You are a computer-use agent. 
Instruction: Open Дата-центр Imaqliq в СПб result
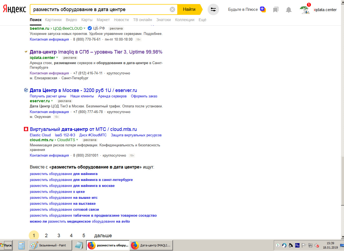tap(96, 52)
